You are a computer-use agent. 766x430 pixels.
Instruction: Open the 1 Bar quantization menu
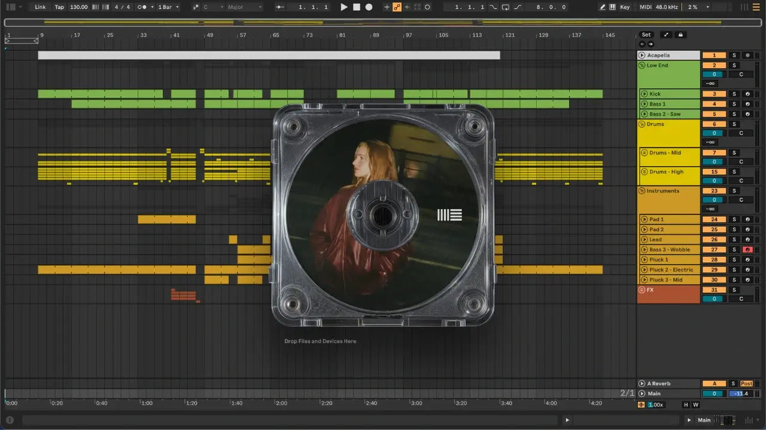coord(169,7)
